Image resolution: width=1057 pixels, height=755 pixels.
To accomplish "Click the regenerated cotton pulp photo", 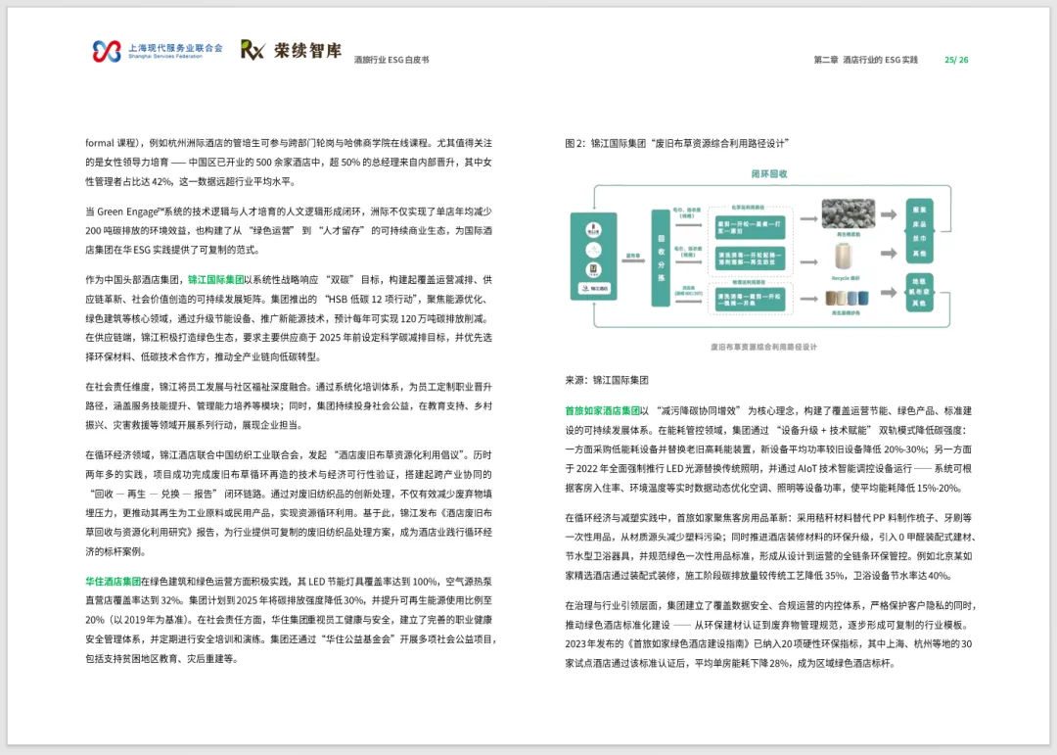I will click(x=848, y=214).
